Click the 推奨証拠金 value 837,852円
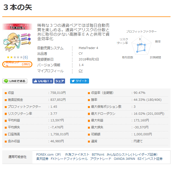The width and height of the screenshot is (175, 169). tap(58, 100)
